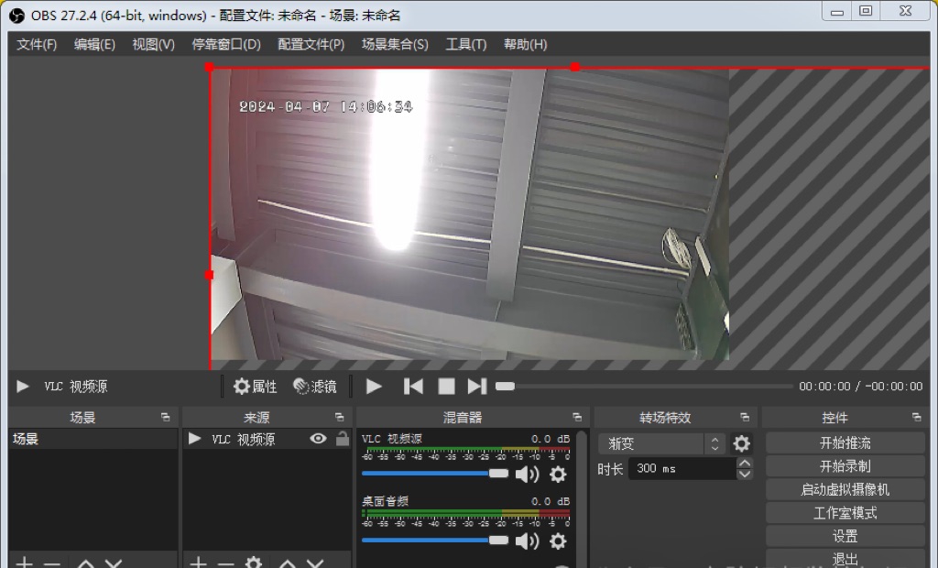Screen dimensions: 938x568
Task: Open the 工具(T) menu
Action: click(x=465, y=44)
